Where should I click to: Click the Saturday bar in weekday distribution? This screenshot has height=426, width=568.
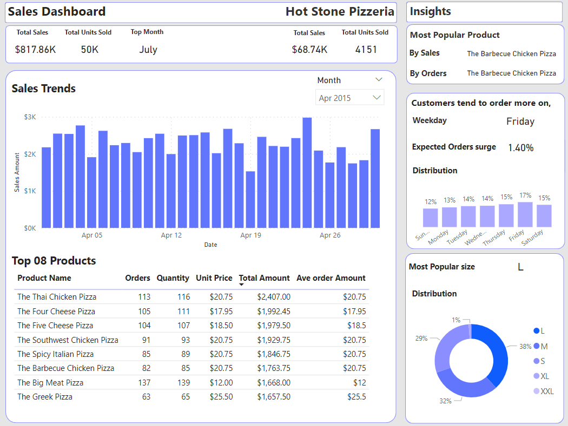544,216
